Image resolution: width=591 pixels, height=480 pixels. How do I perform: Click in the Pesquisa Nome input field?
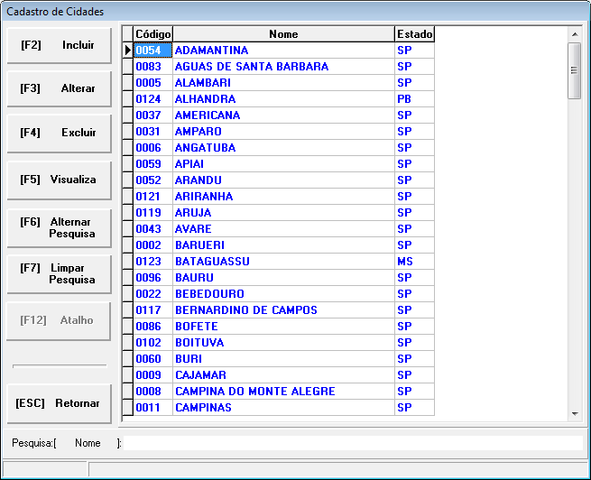352,443
